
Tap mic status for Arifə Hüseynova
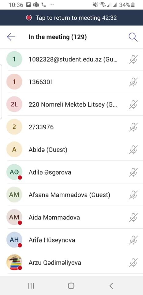point(134,240)
